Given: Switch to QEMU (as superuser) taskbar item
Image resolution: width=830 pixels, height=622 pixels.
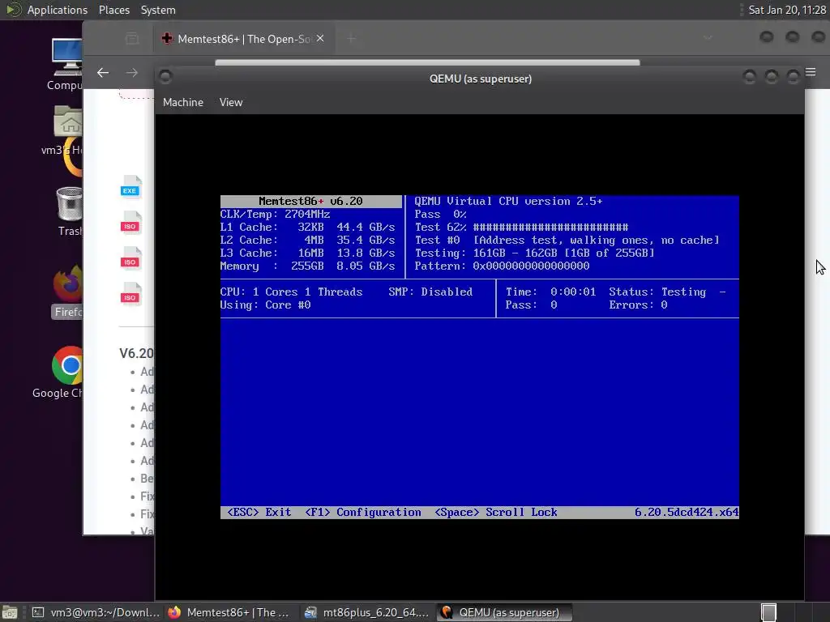Looking at the screenshot, I should pos(504,612).
